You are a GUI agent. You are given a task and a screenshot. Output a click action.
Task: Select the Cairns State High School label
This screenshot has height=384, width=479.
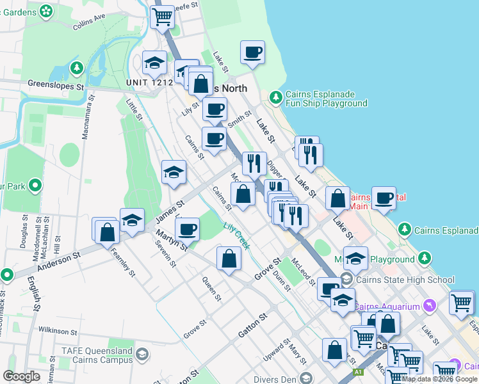pos(405,280)
